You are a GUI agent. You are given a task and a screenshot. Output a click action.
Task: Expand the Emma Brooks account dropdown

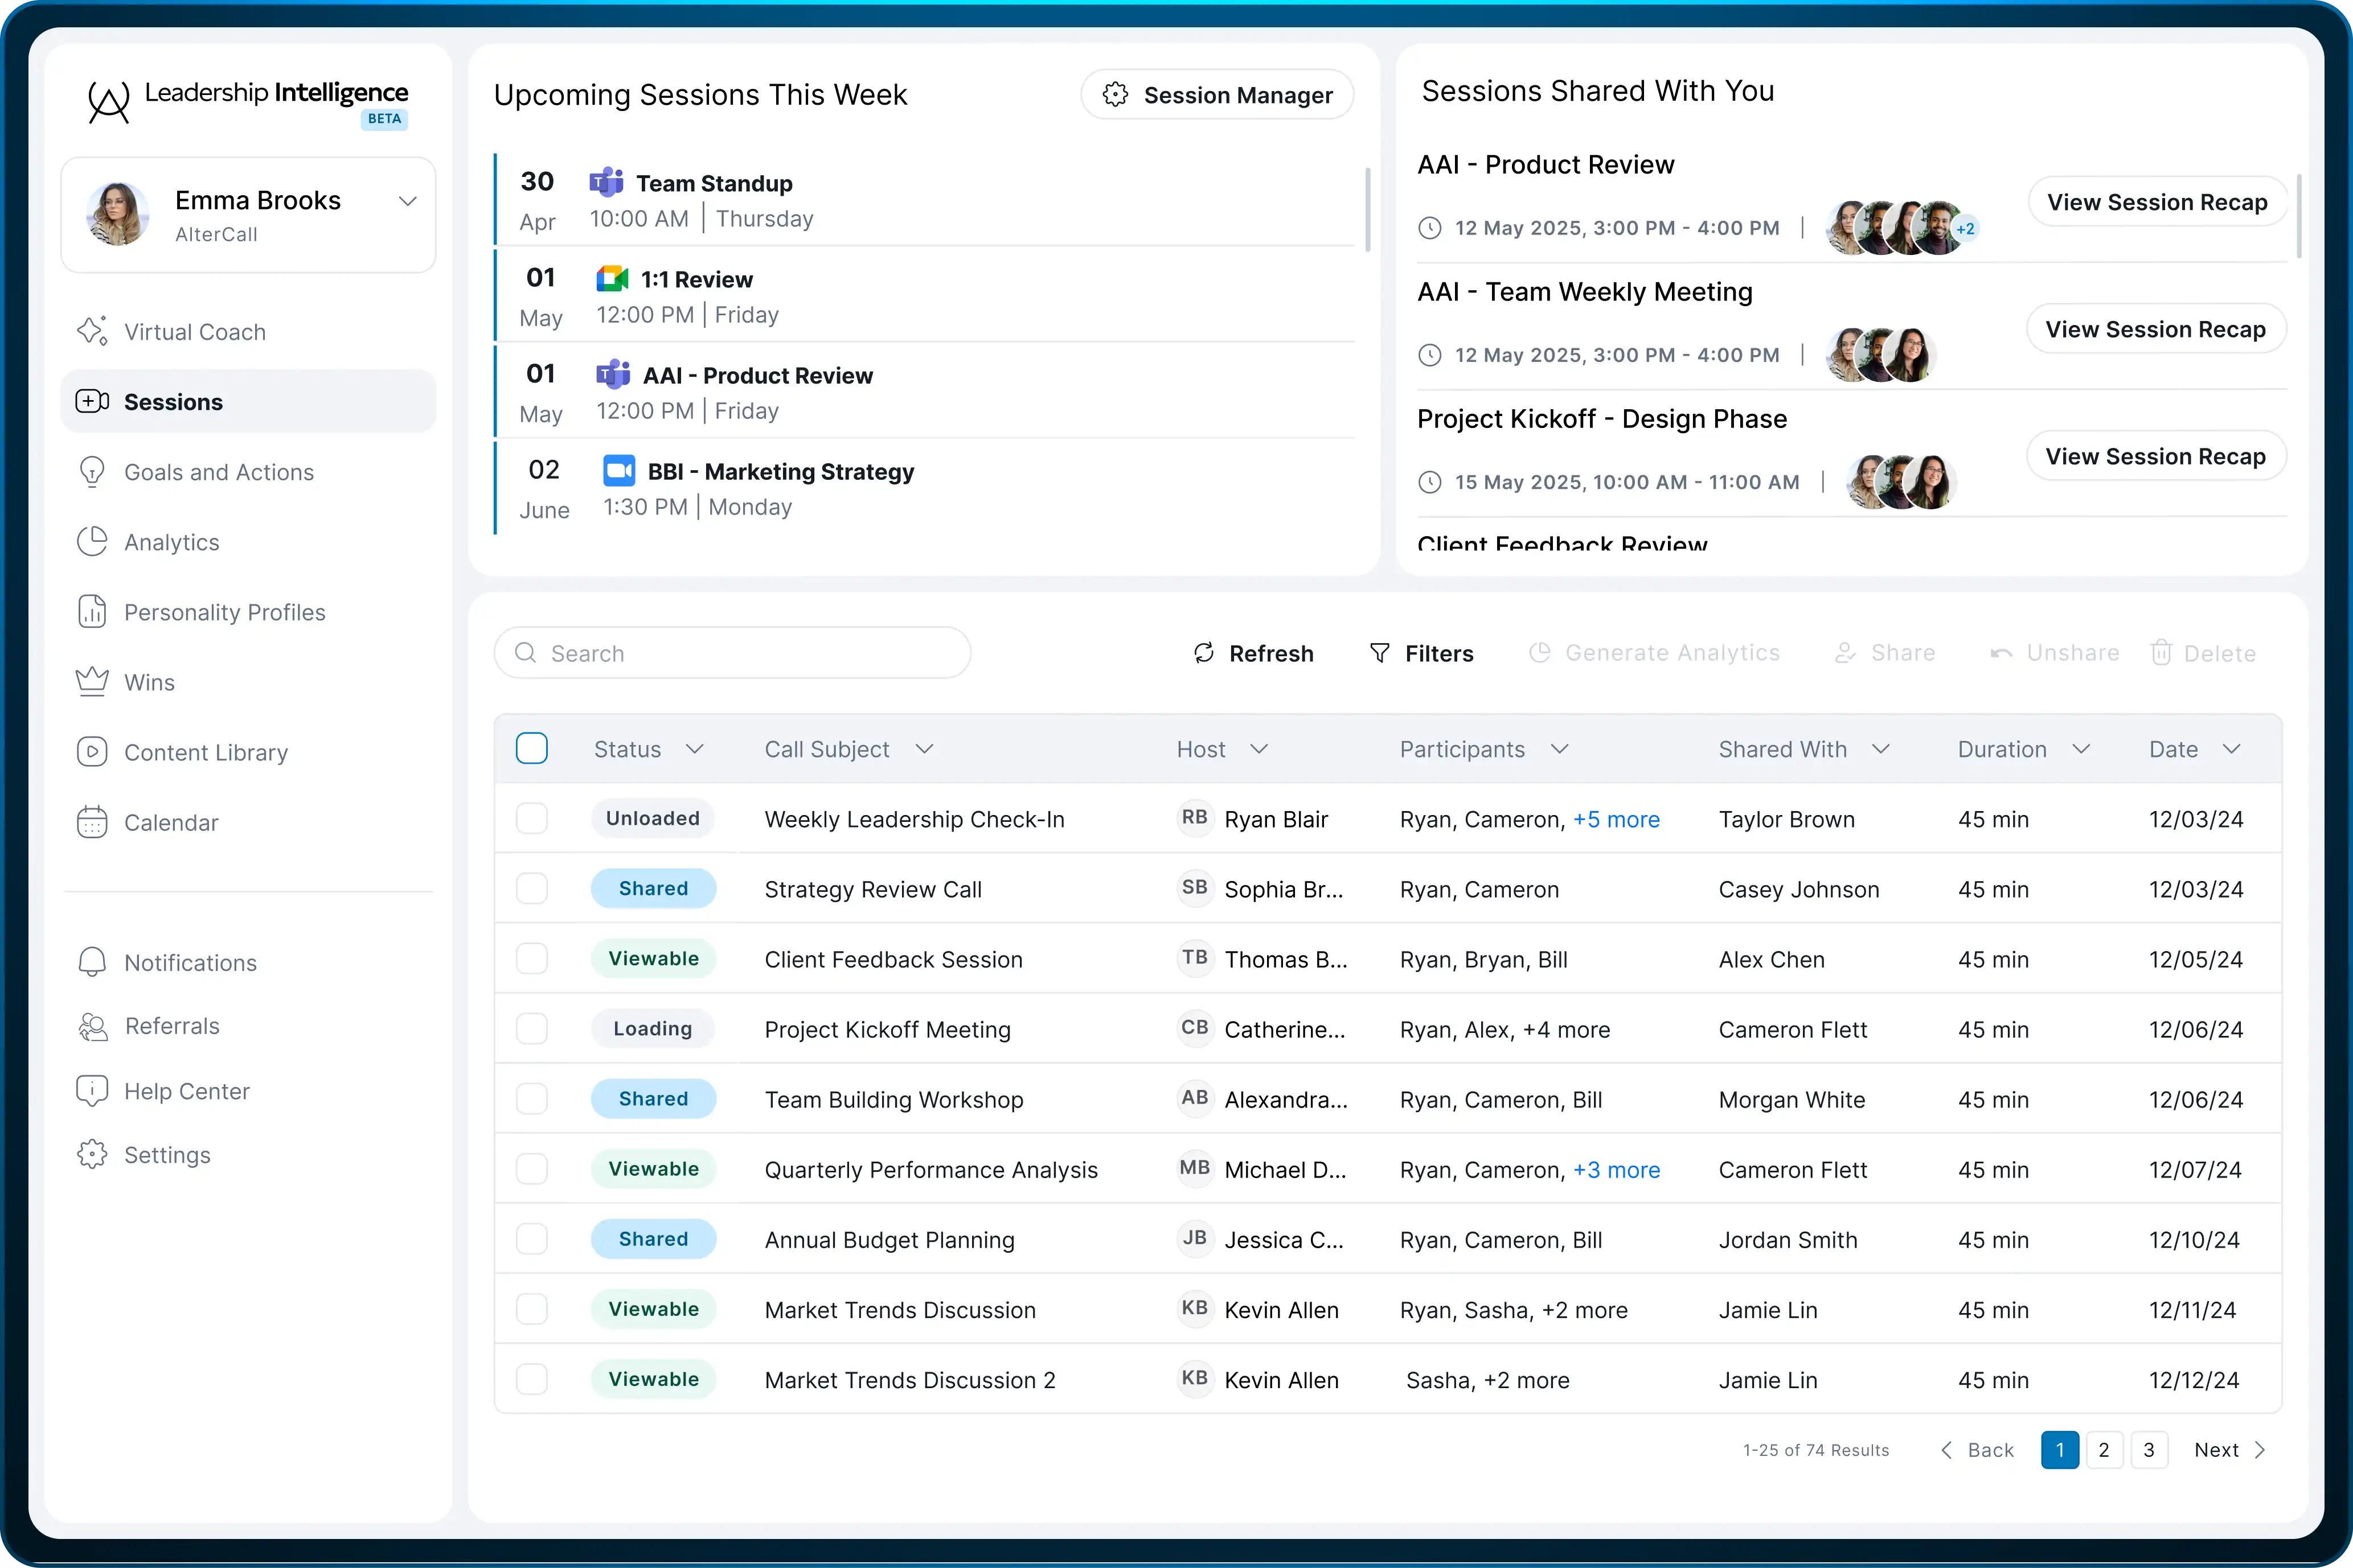tap(407, 201)
